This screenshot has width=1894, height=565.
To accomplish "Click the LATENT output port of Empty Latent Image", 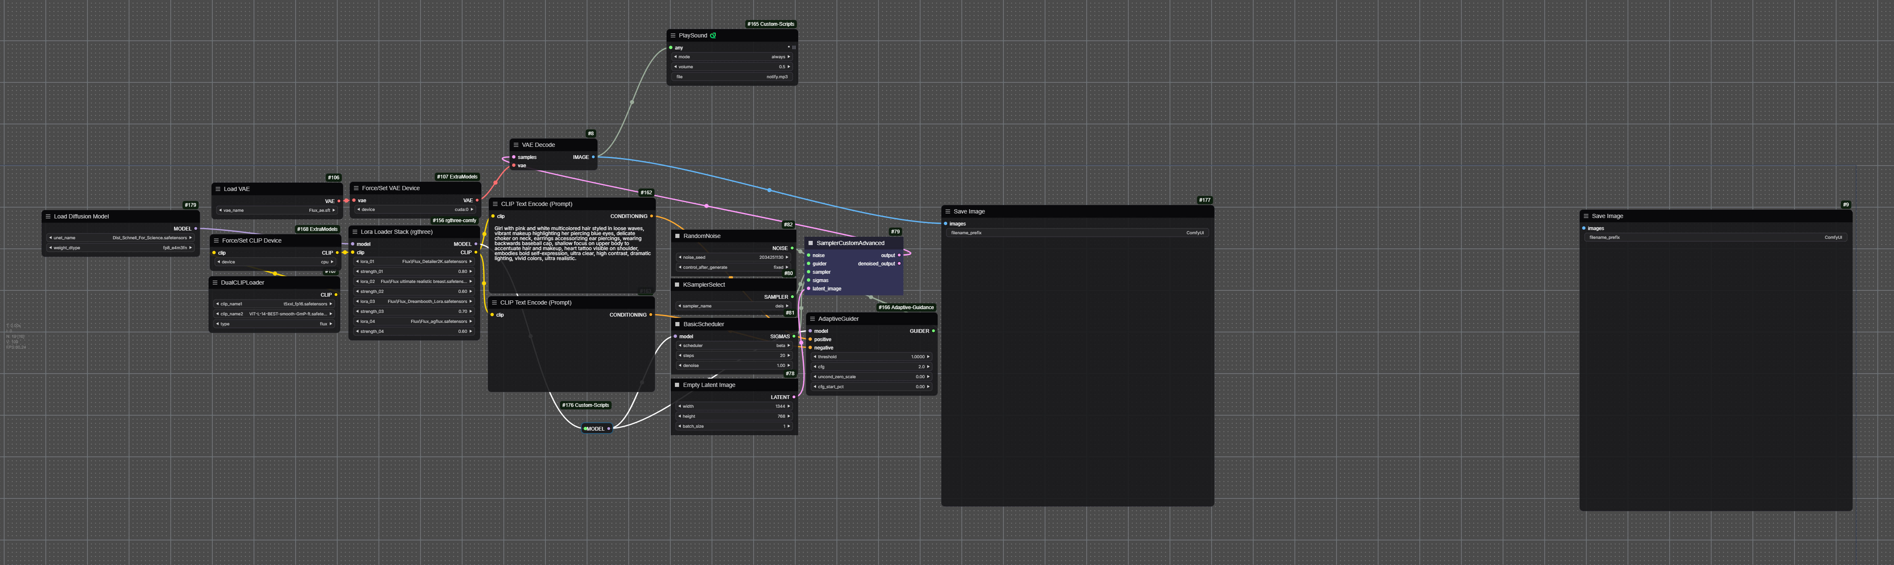I will tap(793, 397).
